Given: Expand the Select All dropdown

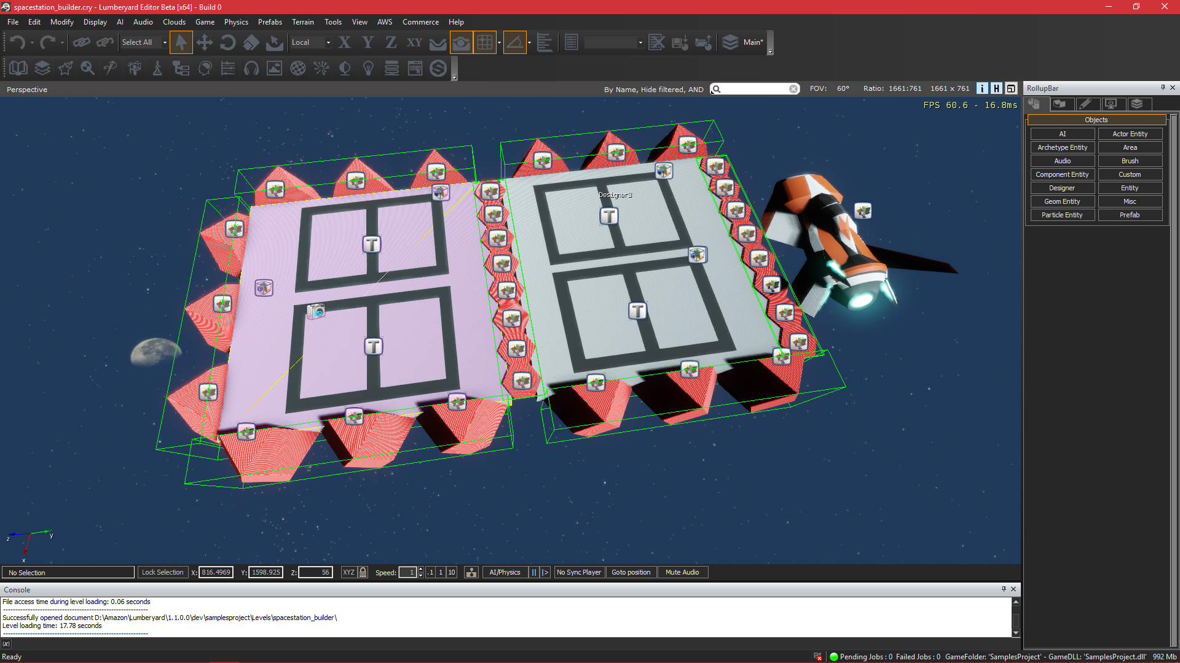Looking at the screenshot, I should pos(165,42).
